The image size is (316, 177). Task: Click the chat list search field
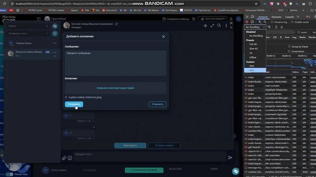point(28,26)
